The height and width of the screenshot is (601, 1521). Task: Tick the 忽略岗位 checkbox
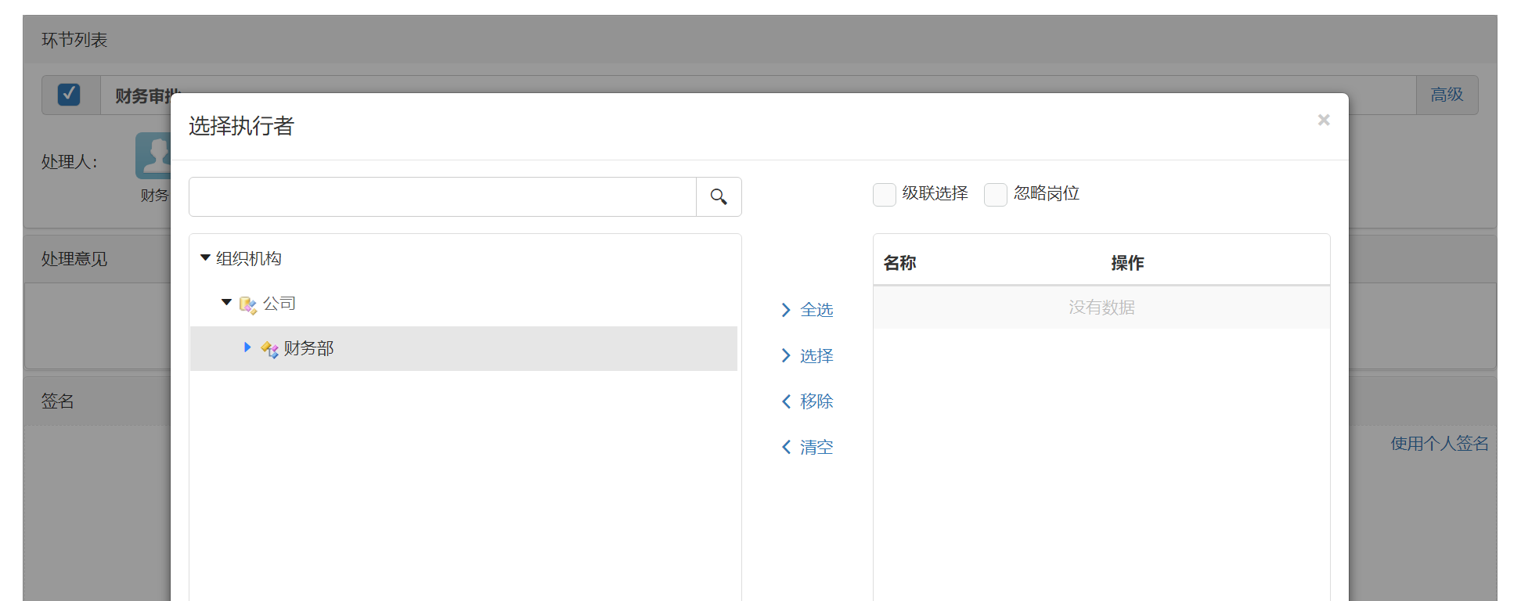point(995,194)
